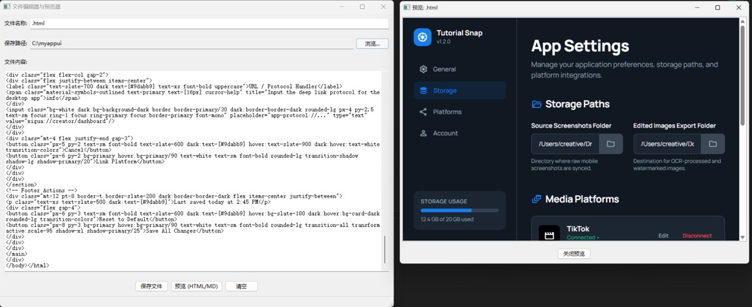Click the TikTok platform thumbnail icon
Viewport: 752px width, 307px height.
point(549,234)
